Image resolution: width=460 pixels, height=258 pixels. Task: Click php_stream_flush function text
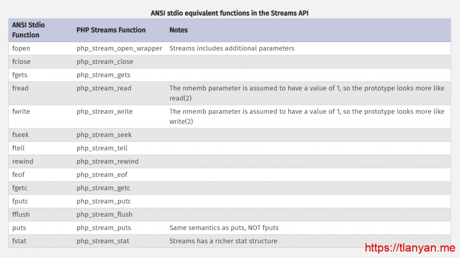[x=104, y=215]
